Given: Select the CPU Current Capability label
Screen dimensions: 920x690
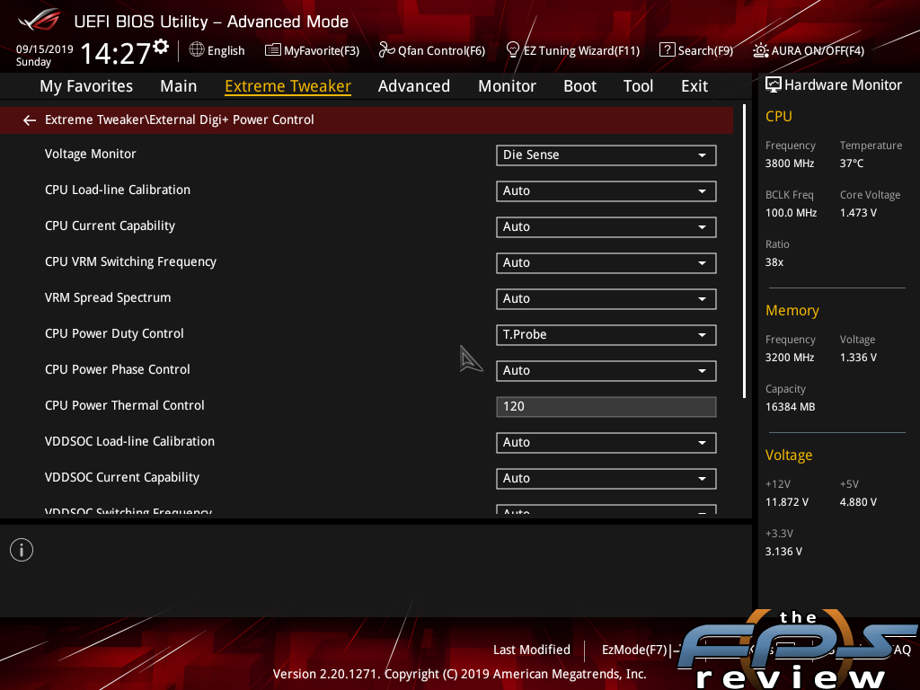Looking at the screenshot, I should 110,226.
